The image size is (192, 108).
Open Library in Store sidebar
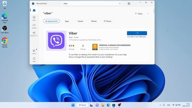point(34,52)
